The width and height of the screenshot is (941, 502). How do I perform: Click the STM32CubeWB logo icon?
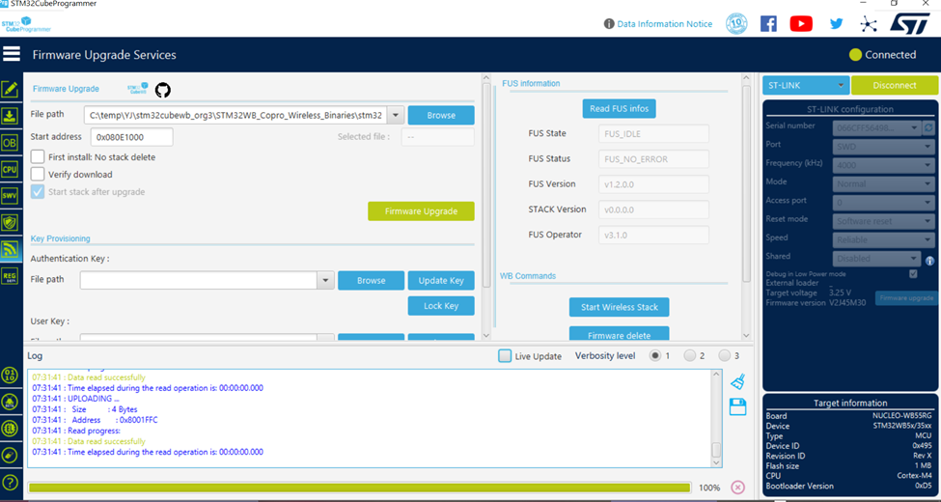pyautogui.click(x=137, y=89)
